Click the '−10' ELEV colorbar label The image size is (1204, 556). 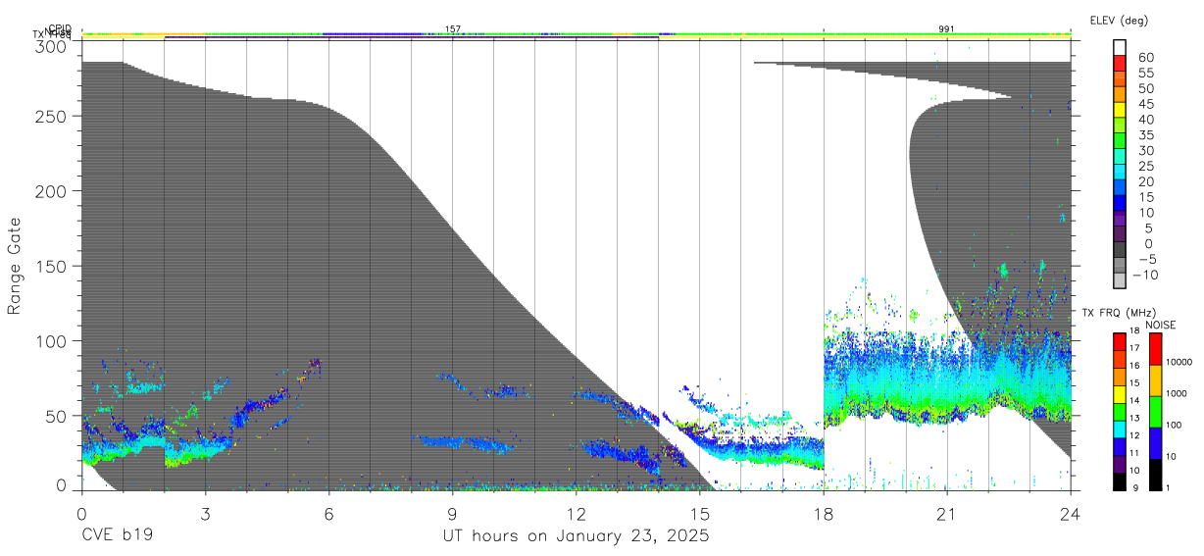[x=1144, y=276]
